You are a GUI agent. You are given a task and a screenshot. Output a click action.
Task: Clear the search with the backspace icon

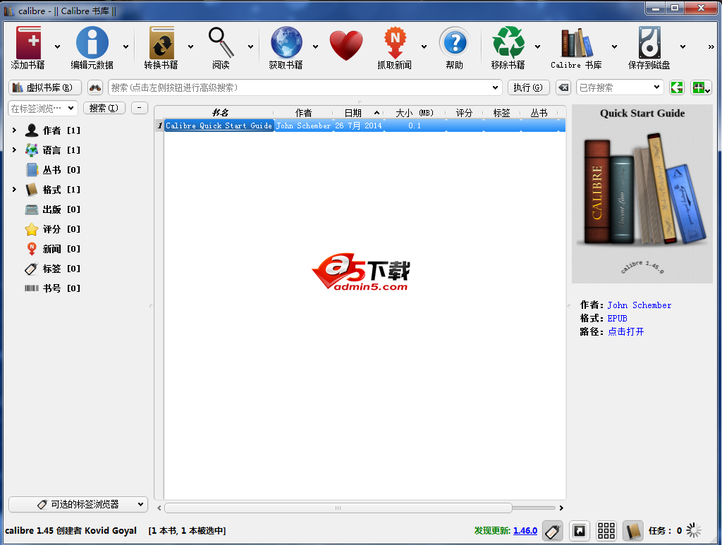pos(563,87)
